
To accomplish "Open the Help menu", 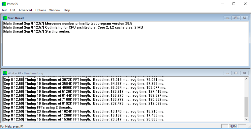I will [67, 10].
